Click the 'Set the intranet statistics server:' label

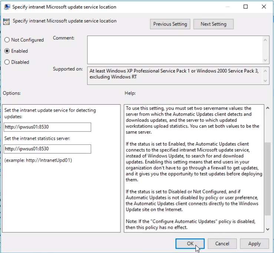pos(37,138)
